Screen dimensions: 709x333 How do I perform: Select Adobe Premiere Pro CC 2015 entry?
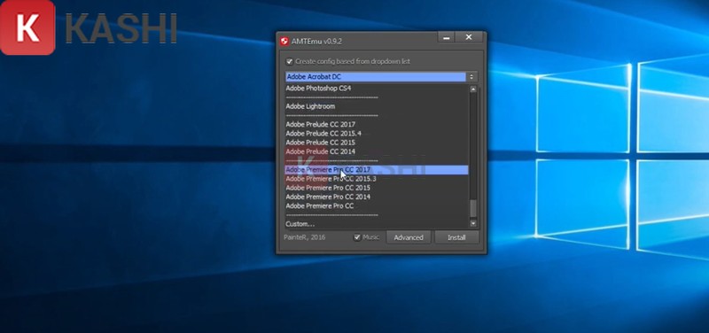tap(378, 188)
